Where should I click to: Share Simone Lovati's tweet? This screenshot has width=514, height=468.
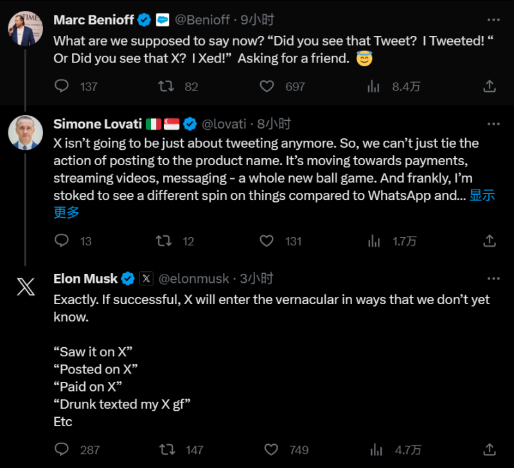(489, 241)
